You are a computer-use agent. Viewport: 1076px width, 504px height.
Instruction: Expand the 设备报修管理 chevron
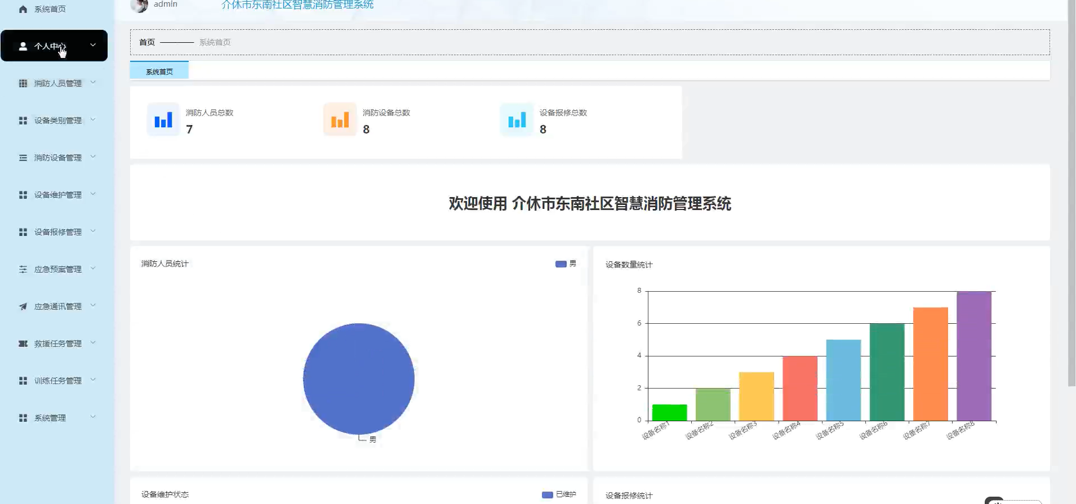(x=93, y=231)
